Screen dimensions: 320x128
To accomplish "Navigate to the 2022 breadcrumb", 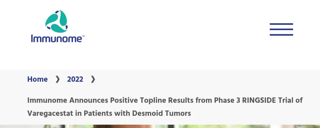I will (75, 79).
